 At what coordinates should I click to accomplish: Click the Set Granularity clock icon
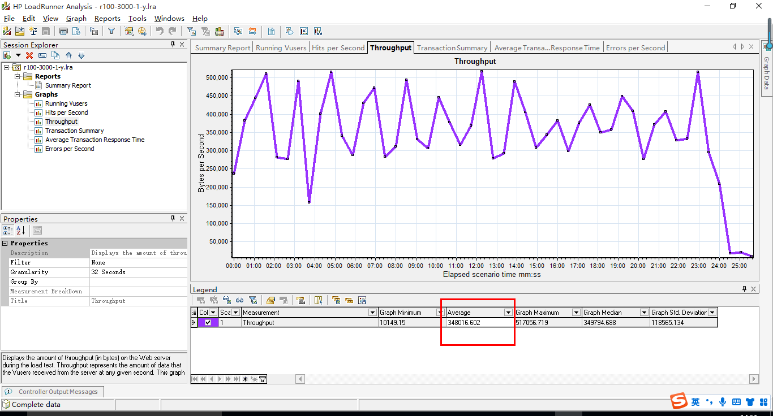pos(142,31)
